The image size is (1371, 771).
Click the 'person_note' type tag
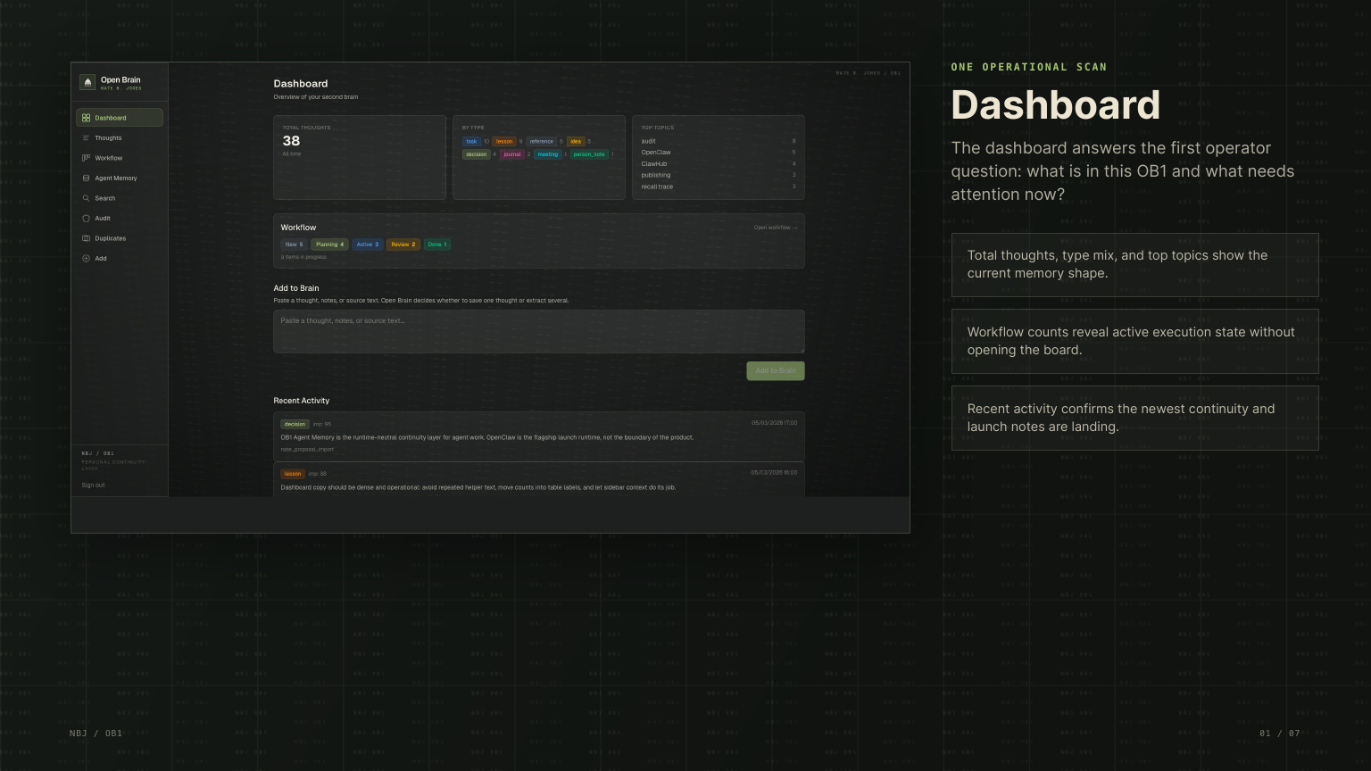coord(589,154)
